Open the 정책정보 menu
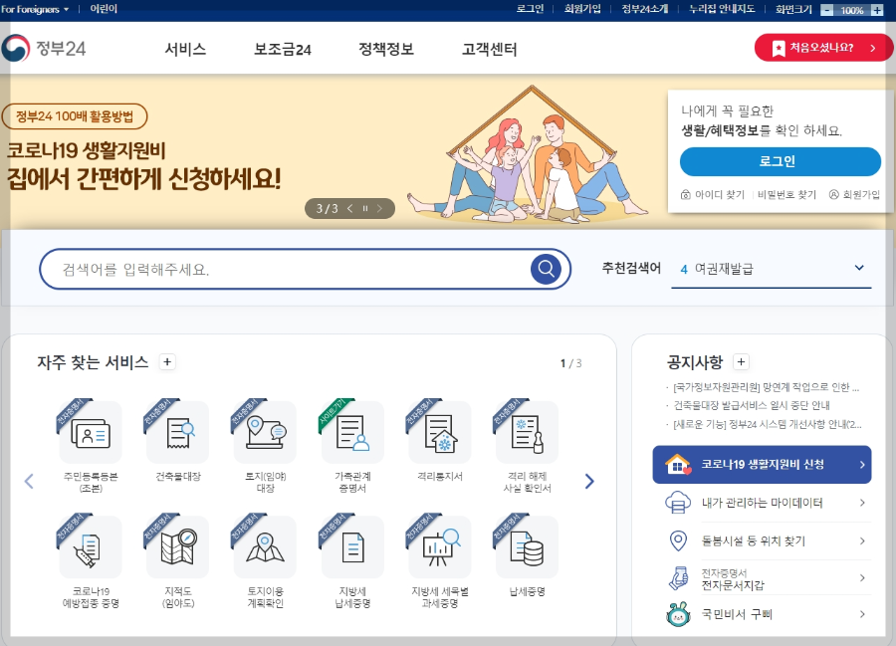This screenshot has width=896, height=646. 386,49
